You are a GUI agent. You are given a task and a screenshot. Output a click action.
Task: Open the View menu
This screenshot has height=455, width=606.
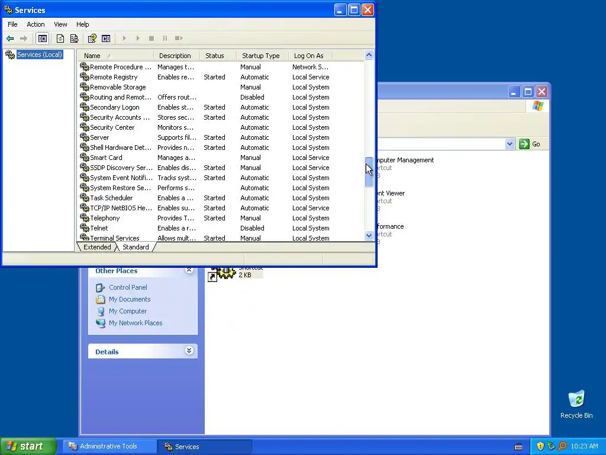click(x=60, y=24)
